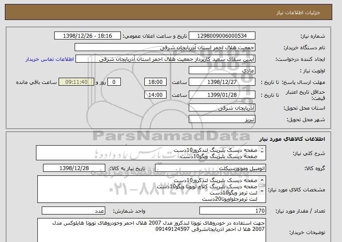The height and width of the screenshot is (242, 342).
Task: Click the buyer organization name field
Action: click(165, 48)
